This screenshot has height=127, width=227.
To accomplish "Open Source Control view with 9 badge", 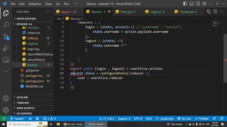I will [6, 37].
